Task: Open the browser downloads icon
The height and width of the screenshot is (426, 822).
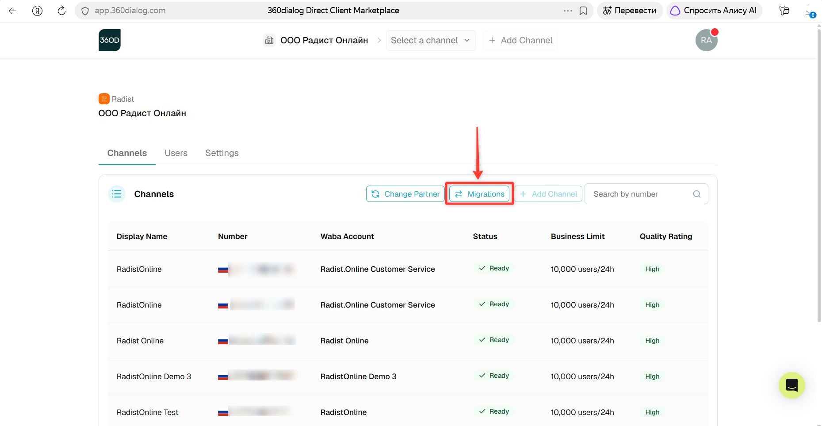Action: click(809, 11)
